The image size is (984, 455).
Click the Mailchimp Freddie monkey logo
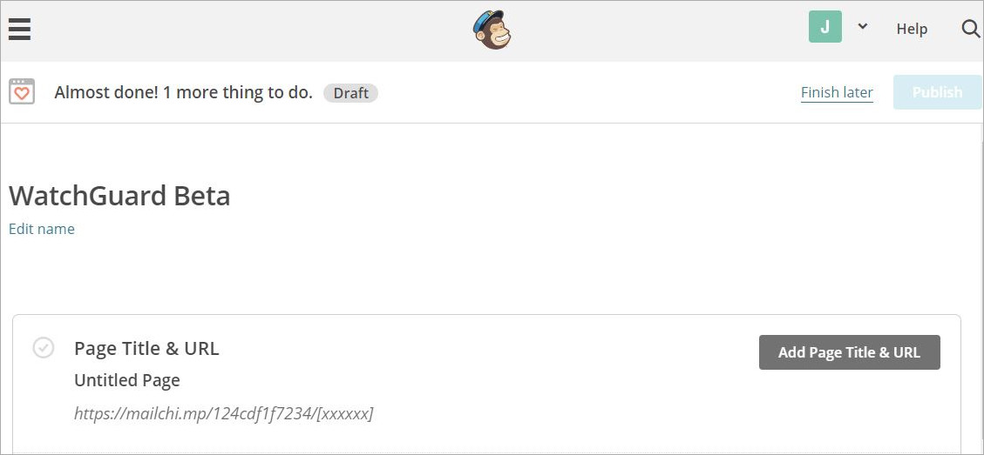point(492,30)
